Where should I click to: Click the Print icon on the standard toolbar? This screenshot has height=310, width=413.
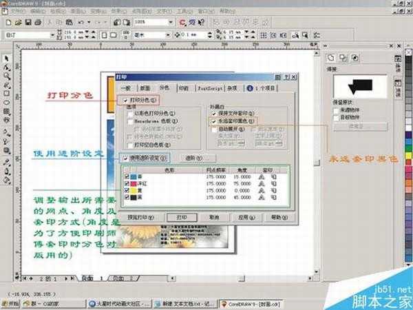click(x=38, y=23)
